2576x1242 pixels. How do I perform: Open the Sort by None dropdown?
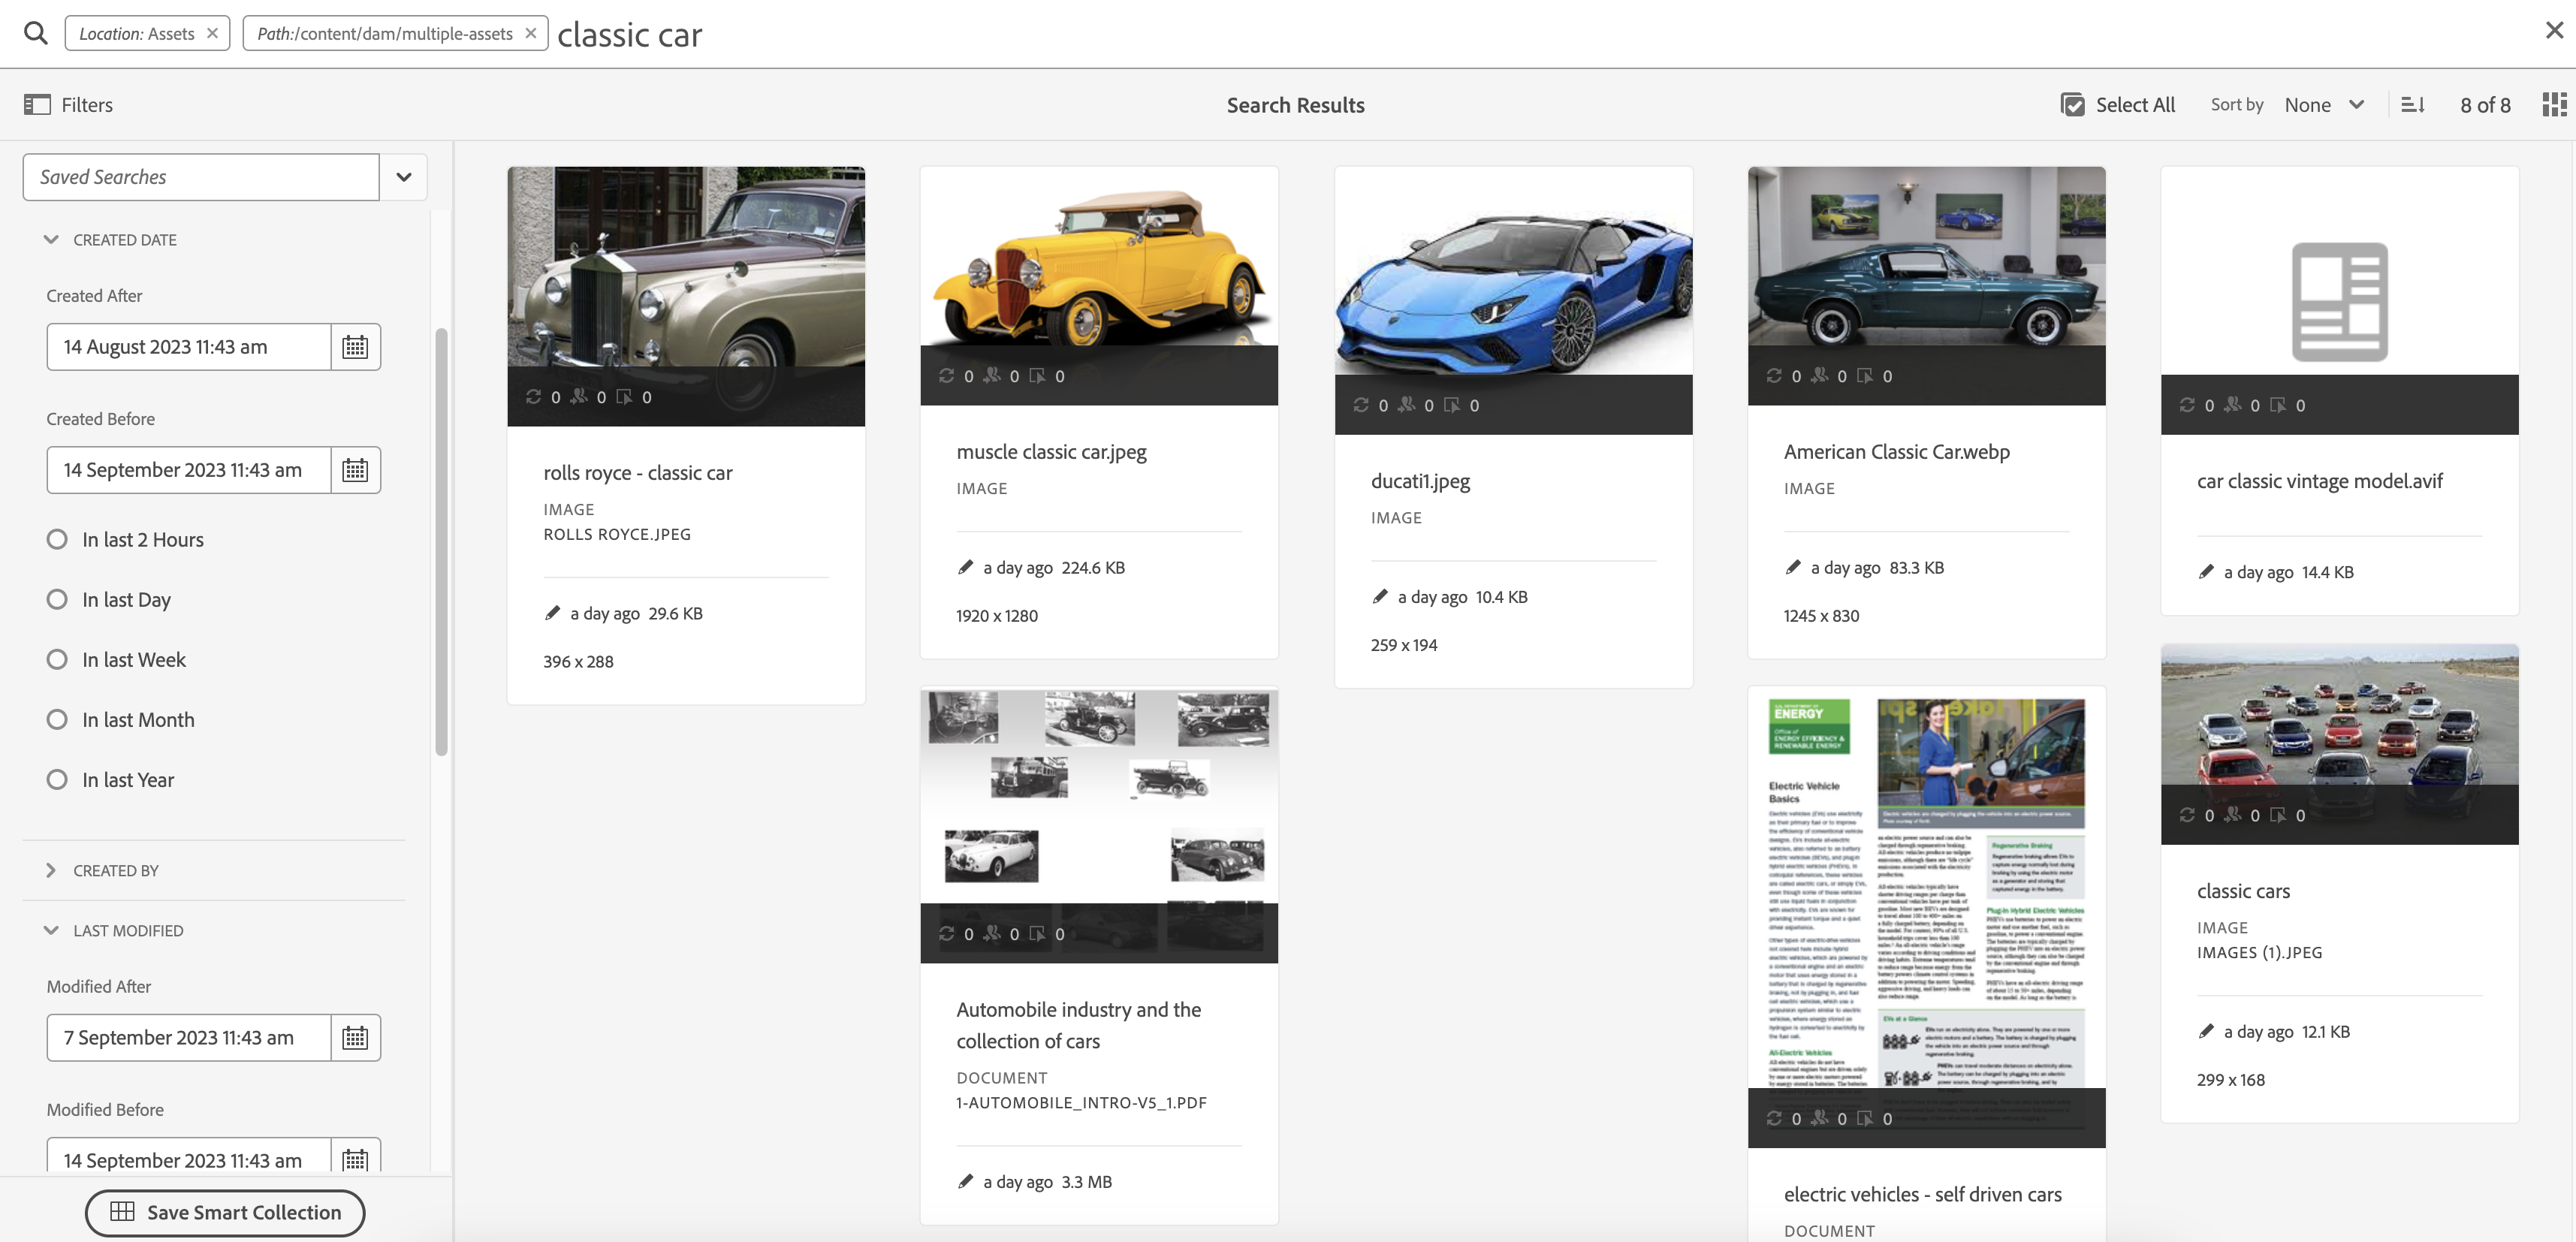pos(2324,104)
